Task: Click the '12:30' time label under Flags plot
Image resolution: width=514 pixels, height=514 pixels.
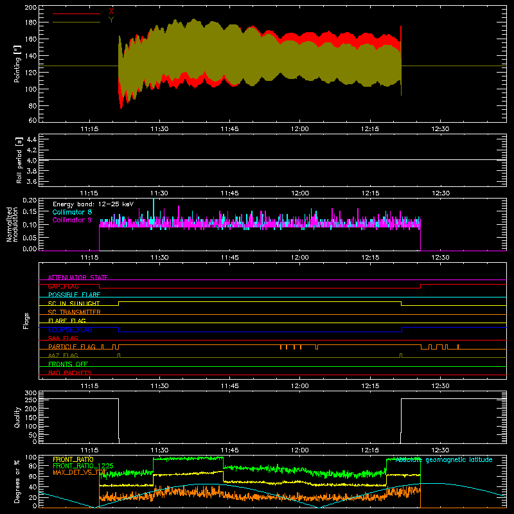Action: [440, 386]
